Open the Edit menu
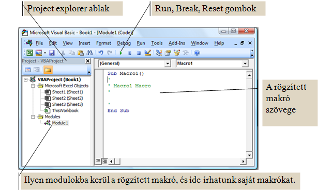Viewport: 318px width, 192px height. (53, 43)
